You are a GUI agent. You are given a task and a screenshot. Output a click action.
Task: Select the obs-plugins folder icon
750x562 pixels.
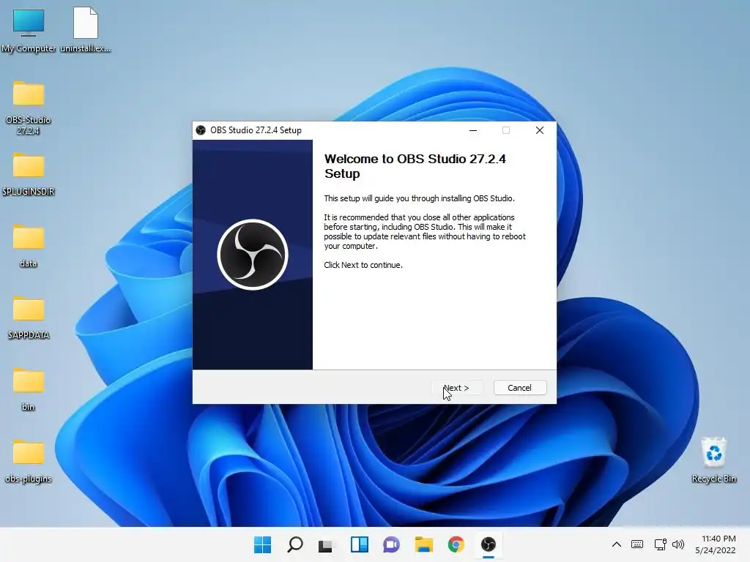(x=29, y=461)
